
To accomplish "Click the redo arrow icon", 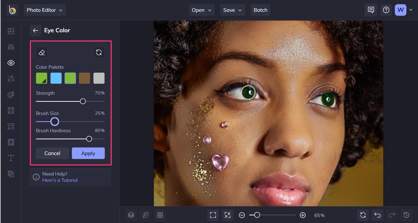I will (x=392, y=215).
